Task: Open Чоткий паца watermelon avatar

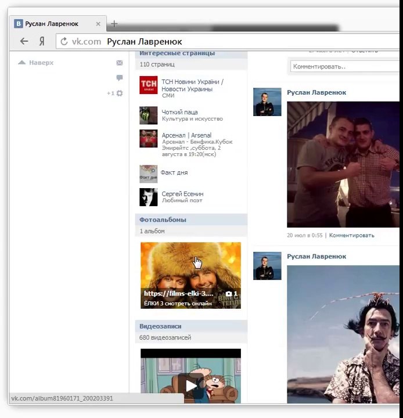Action: click(148, 116)
